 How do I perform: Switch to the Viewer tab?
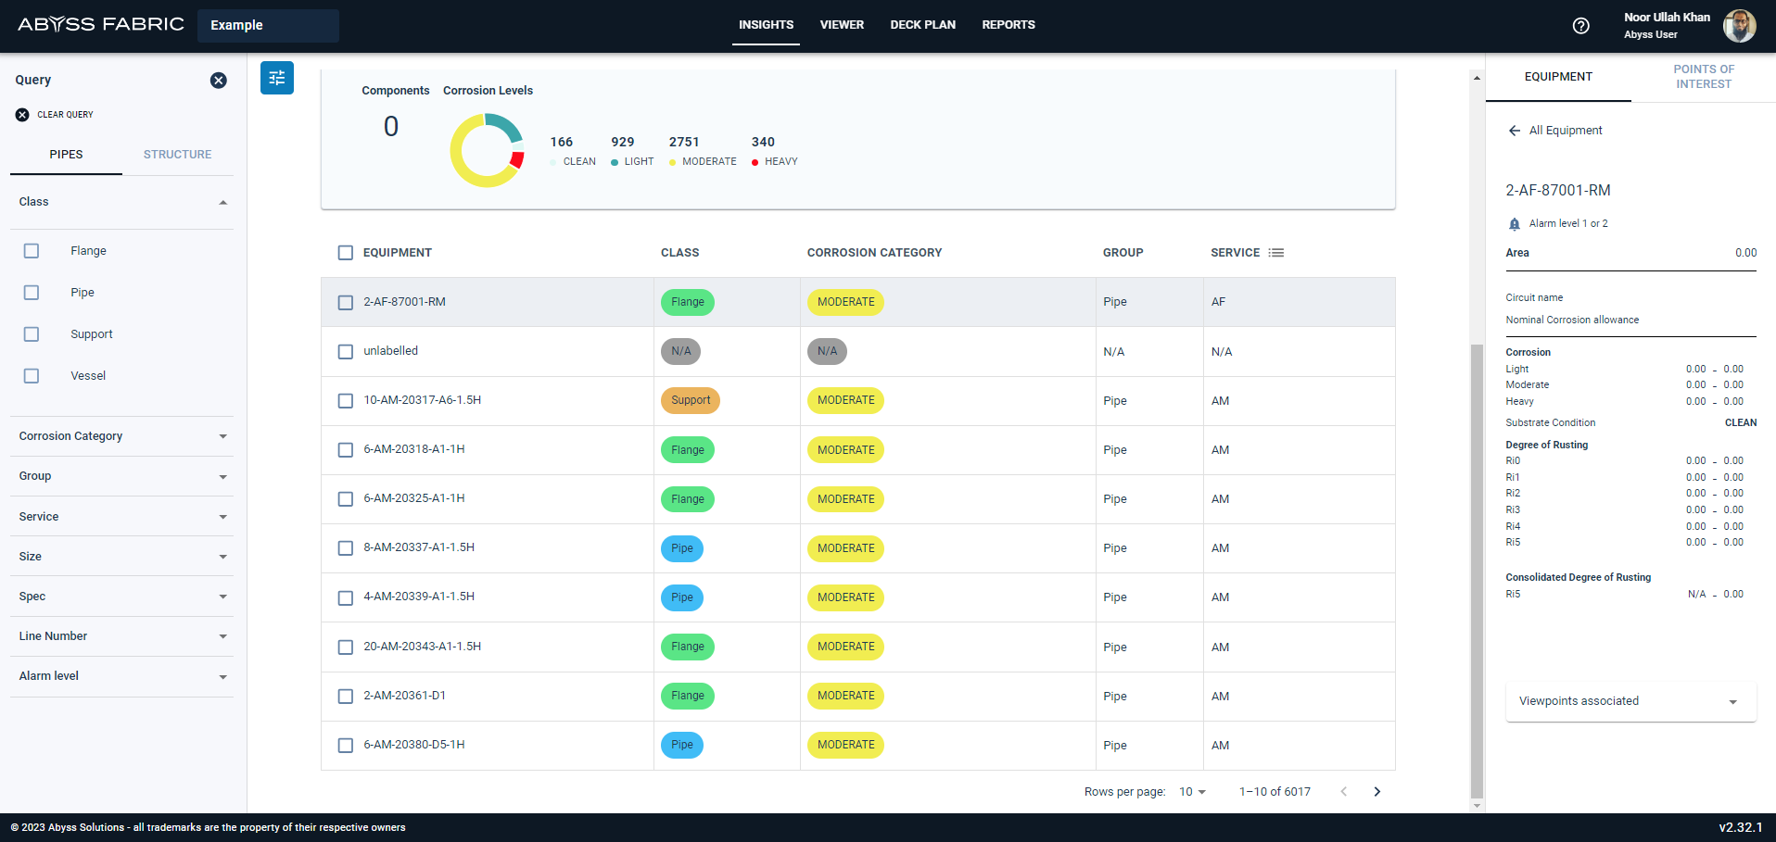tap(842, 25)
